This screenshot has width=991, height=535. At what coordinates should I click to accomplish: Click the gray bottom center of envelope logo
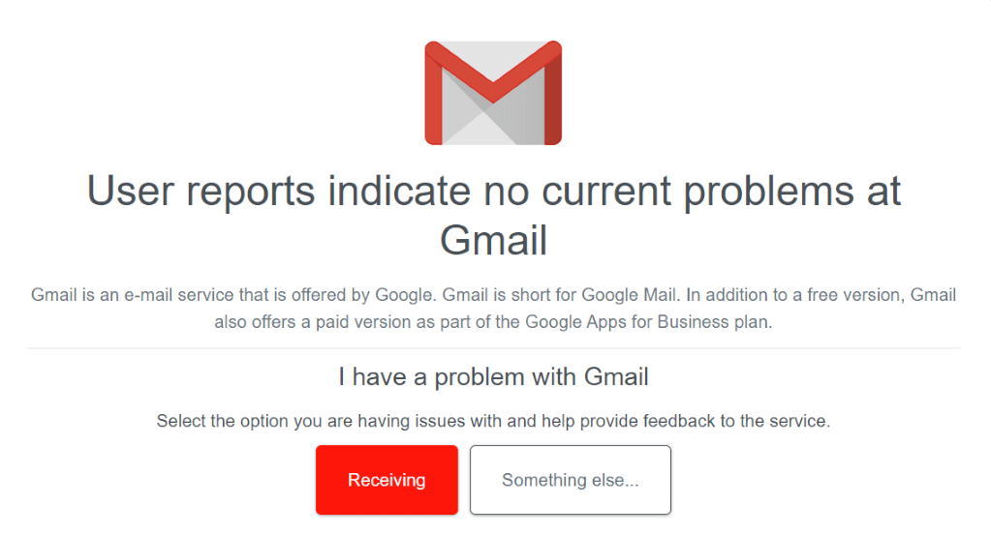pyautogui.click(x=493, y=133)
